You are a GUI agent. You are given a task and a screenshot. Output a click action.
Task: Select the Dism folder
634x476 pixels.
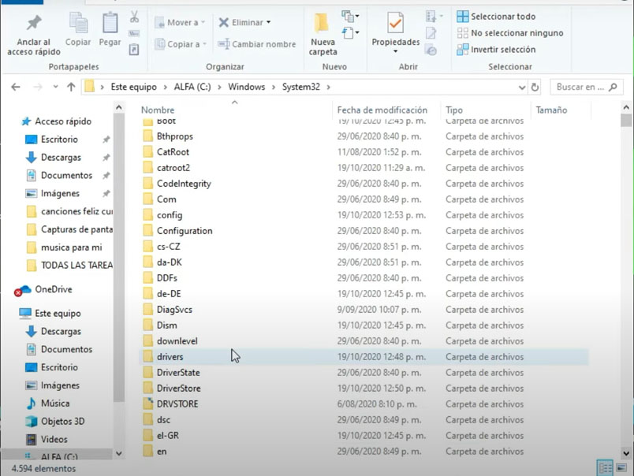click(166, 325)
